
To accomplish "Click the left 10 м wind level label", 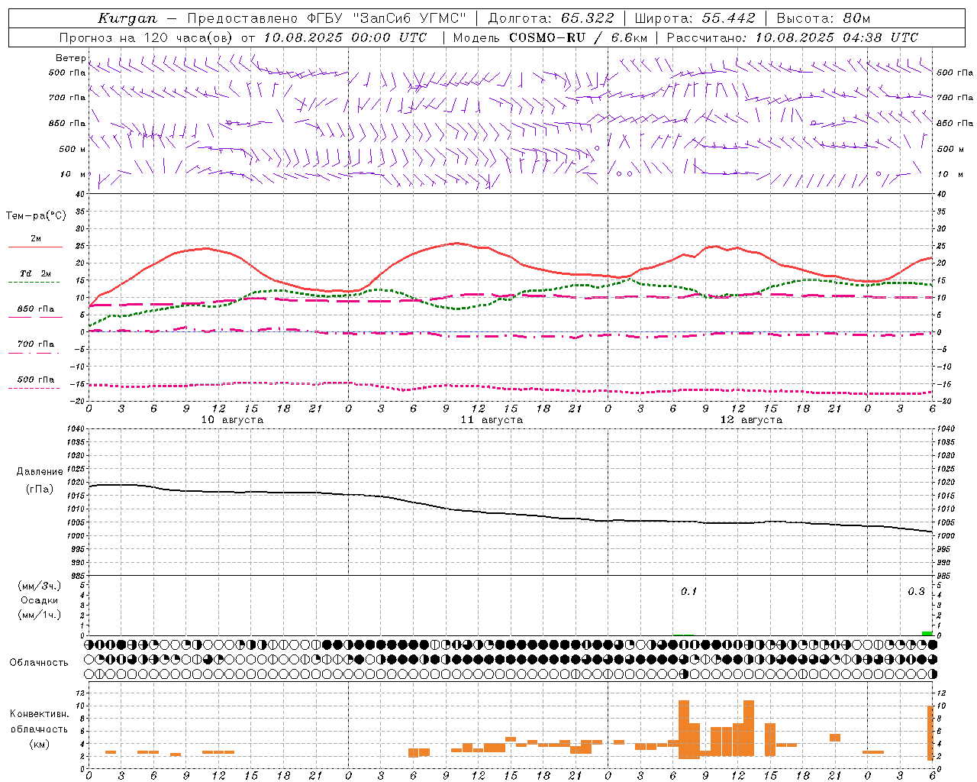I will pos(73,174).
